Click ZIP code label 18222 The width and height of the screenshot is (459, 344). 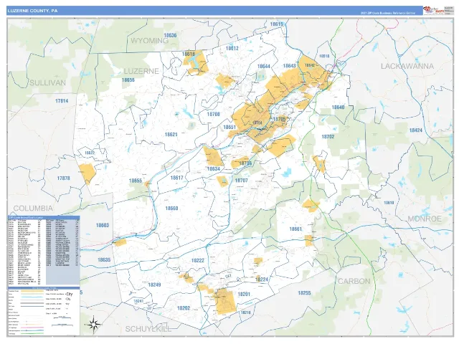pos(198,260)
